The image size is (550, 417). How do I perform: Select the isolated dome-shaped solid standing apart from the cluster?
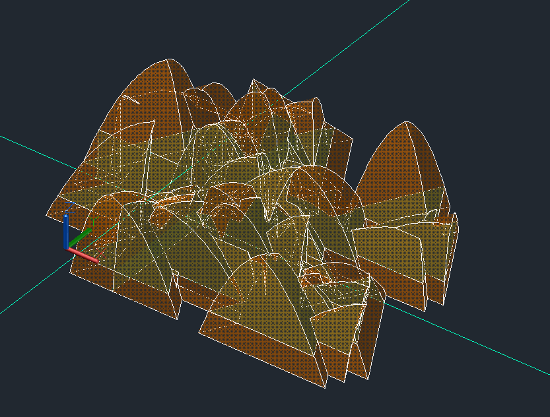[403, 168]
